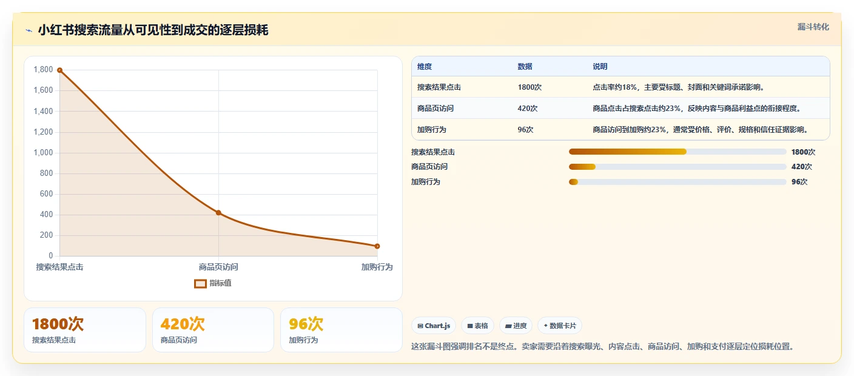Image resolution: width=854 pixels, height=376 pixels.
Task: Select the 96次 table cell
Action: (x=525, y=130)
